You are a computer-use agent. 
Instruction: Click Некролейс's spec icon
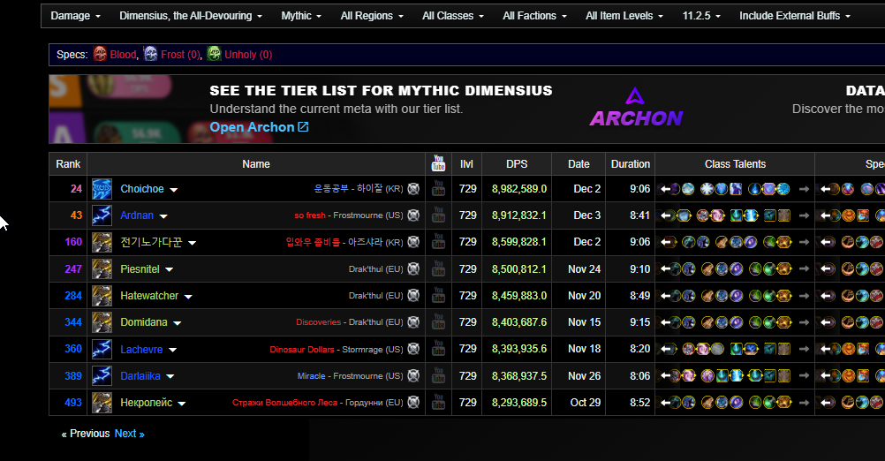[x=102, y=403]
